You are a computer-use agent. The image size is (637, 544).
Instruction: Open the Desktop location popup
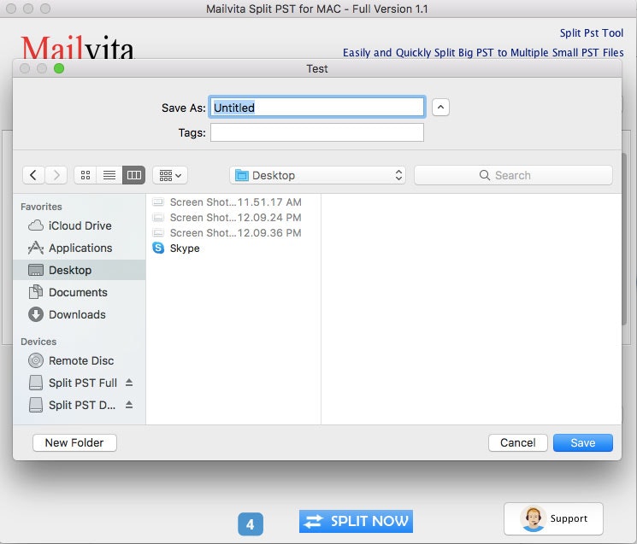[x=318, y=175]
